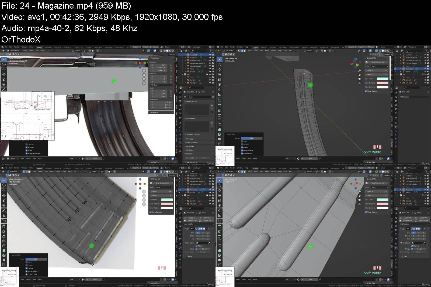Screen dimensions: 431x287
Task: Select the Rotate tool in top-left frame
Action: [4, 74]
